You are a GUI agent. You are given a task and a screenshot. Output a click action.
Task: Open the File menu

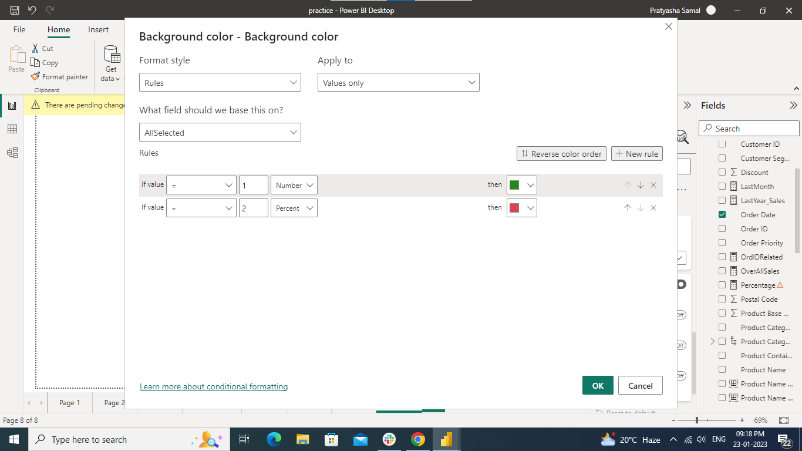click(19, 29)
